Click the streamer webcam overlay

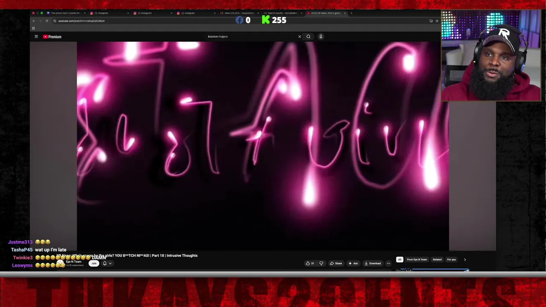click(x=491, y=56)
